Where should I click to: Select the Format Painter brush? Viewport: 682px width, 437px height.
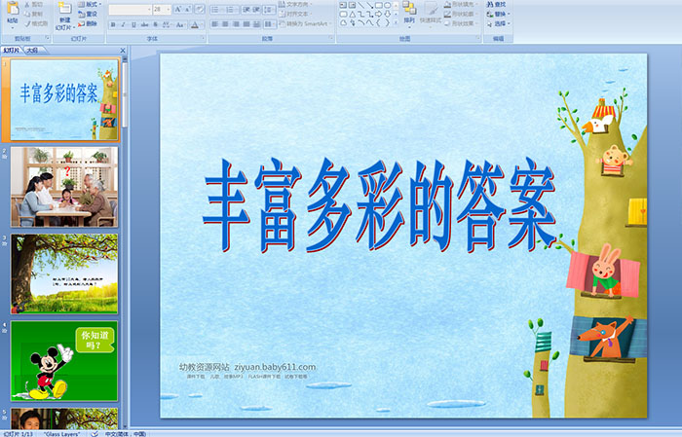point(27,23)
